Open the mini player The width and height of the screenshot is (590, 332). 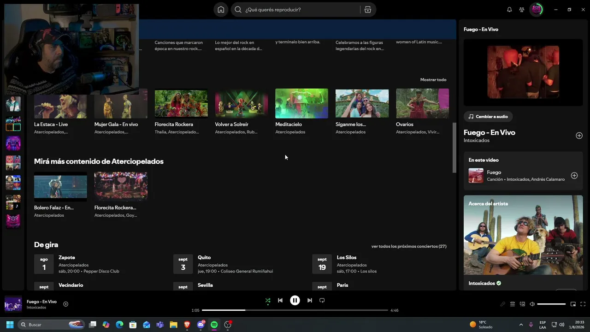573,304
